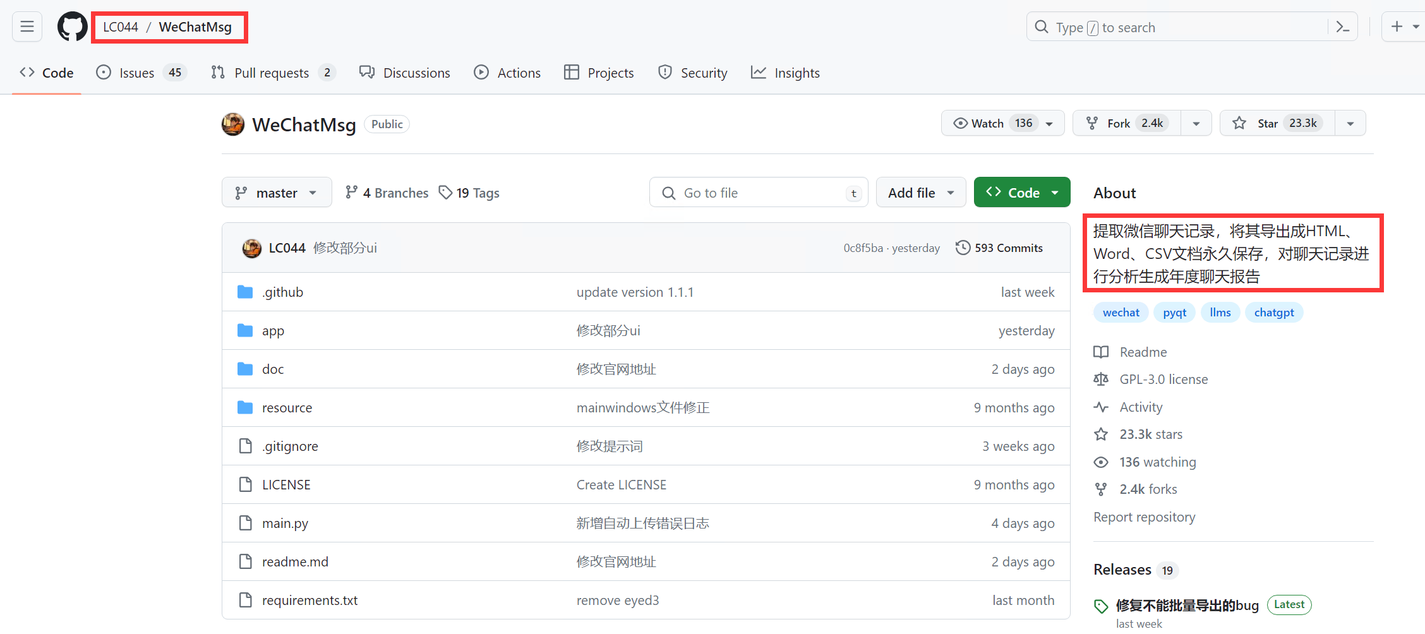Switch to the Issues tab
The height and width of the screenshot is (634, 1425).
pos(141,73)
